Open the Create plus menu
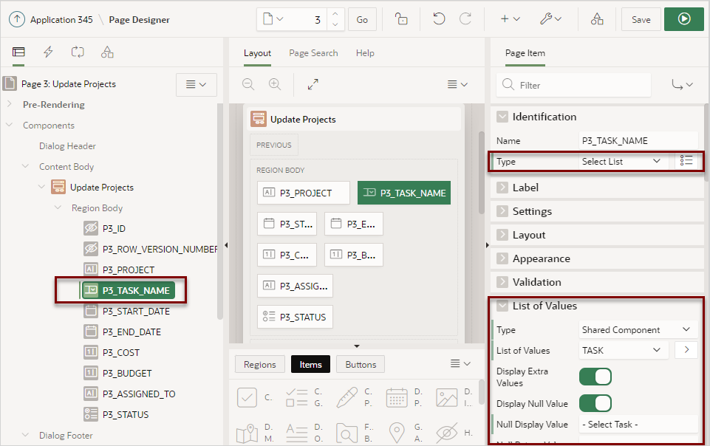 click(x=510, y=19)
